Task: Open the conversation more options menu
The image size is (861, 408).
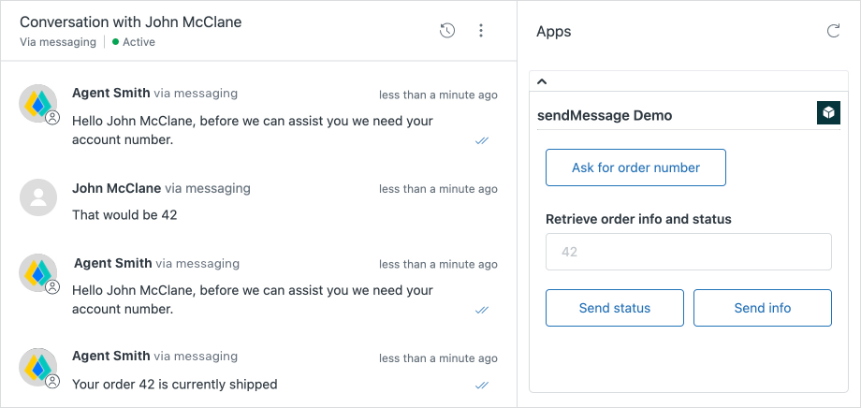Action: [x=481, y=31]
